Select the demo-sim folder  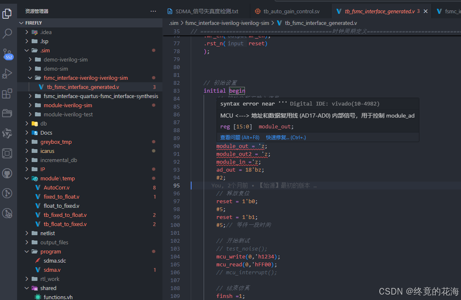(x=90, y=69)
